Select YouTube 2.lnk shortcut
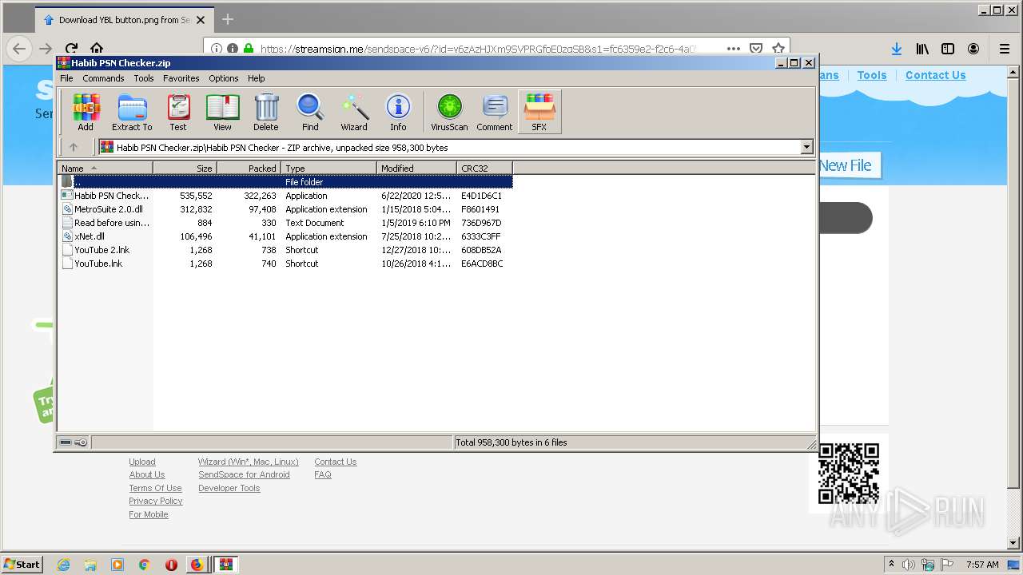 point(285,250)
